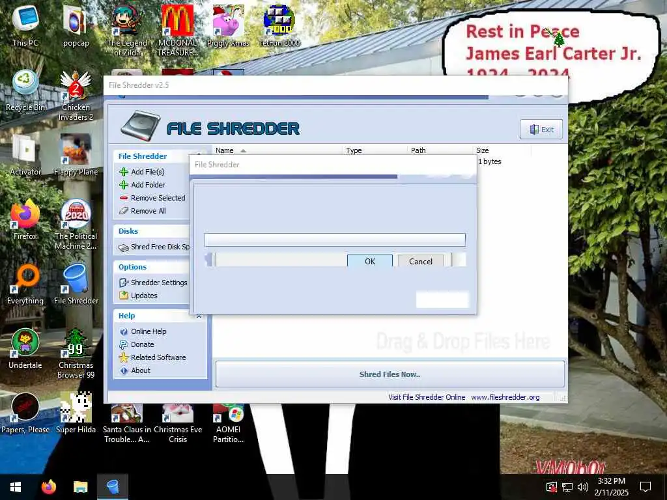Sort file list by Path column

tap(440, 150)
